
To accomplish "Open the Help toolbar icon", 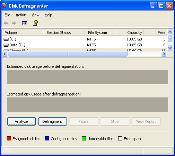I will pyautogui.click(x=35, y=23).
